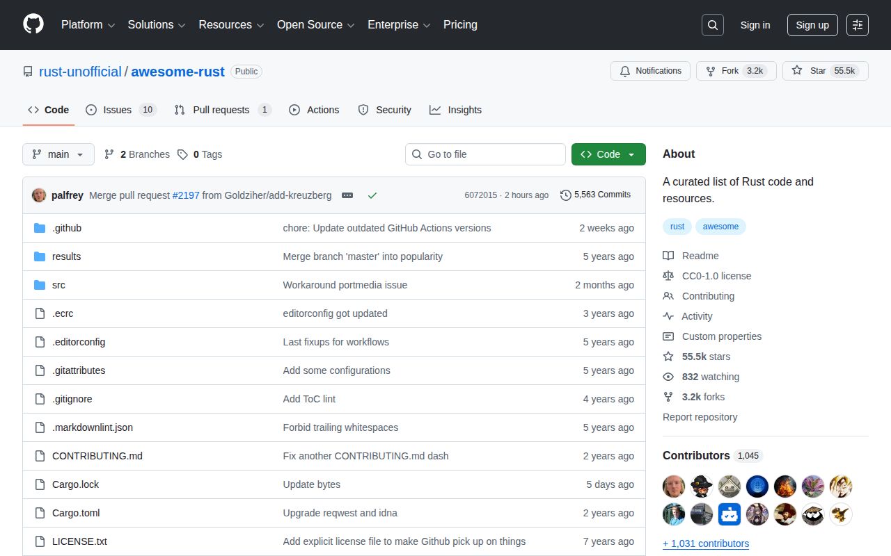Click the palfrey avatar in commit row

tap(39, 195)
